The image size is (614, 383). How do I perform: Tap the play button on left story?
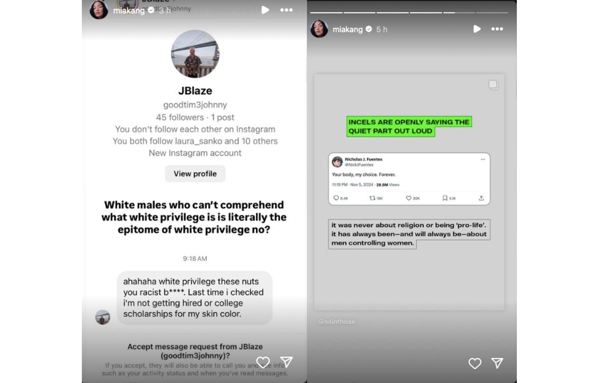click(x=265, y=10)
